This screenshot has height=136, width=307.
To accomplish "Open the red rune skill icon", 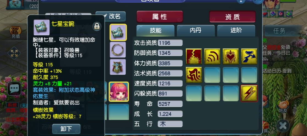I will (194, 75).
